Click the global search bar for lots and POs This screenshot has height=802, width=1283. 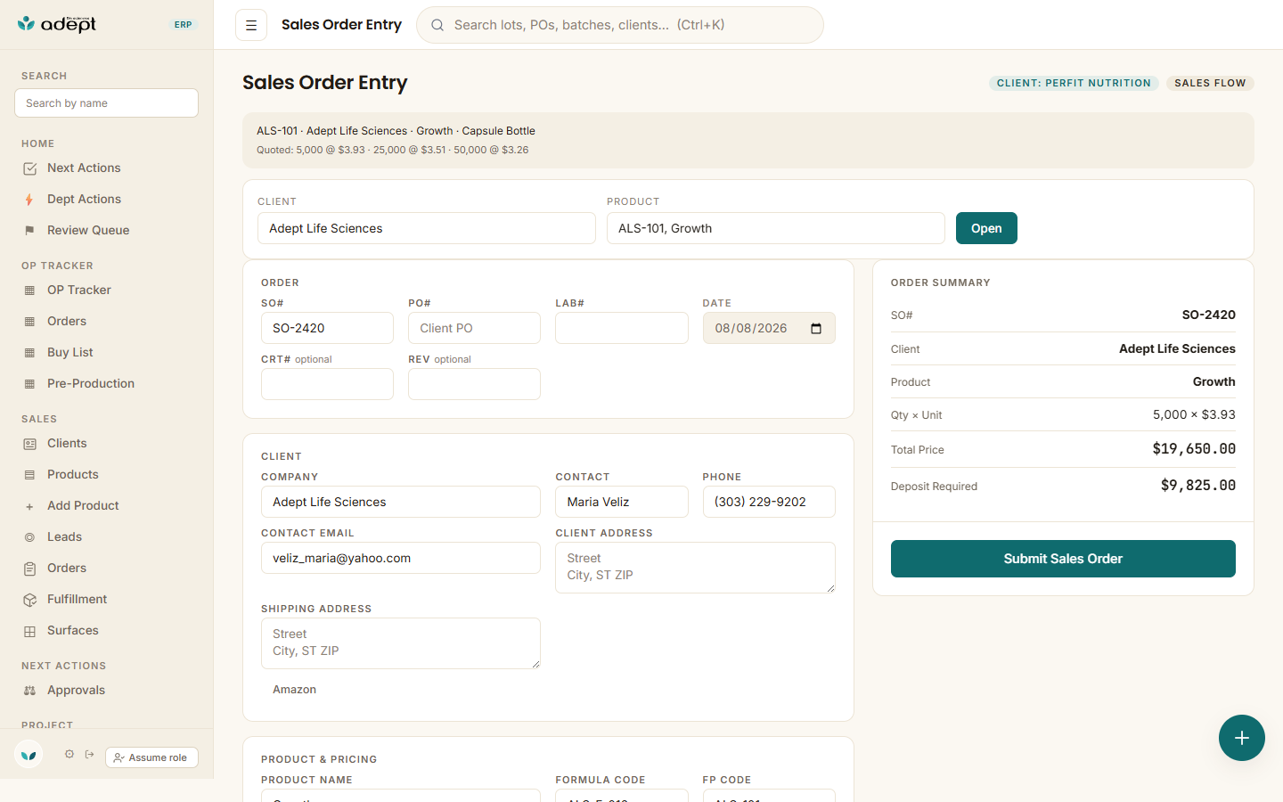[620, 25]
